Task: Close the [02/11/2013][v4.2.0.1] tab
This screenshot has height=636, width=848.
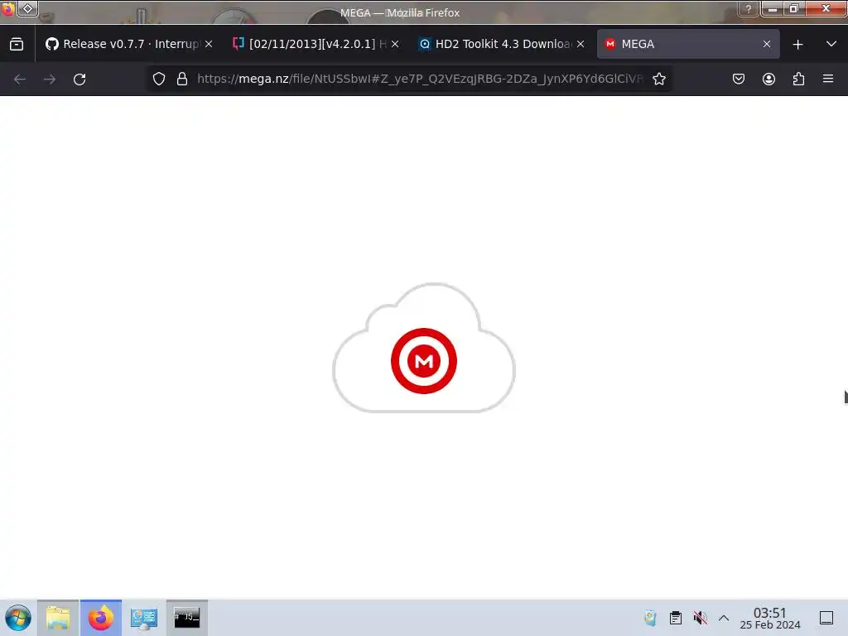Action: pyautogui.click(x=395, y=45)
